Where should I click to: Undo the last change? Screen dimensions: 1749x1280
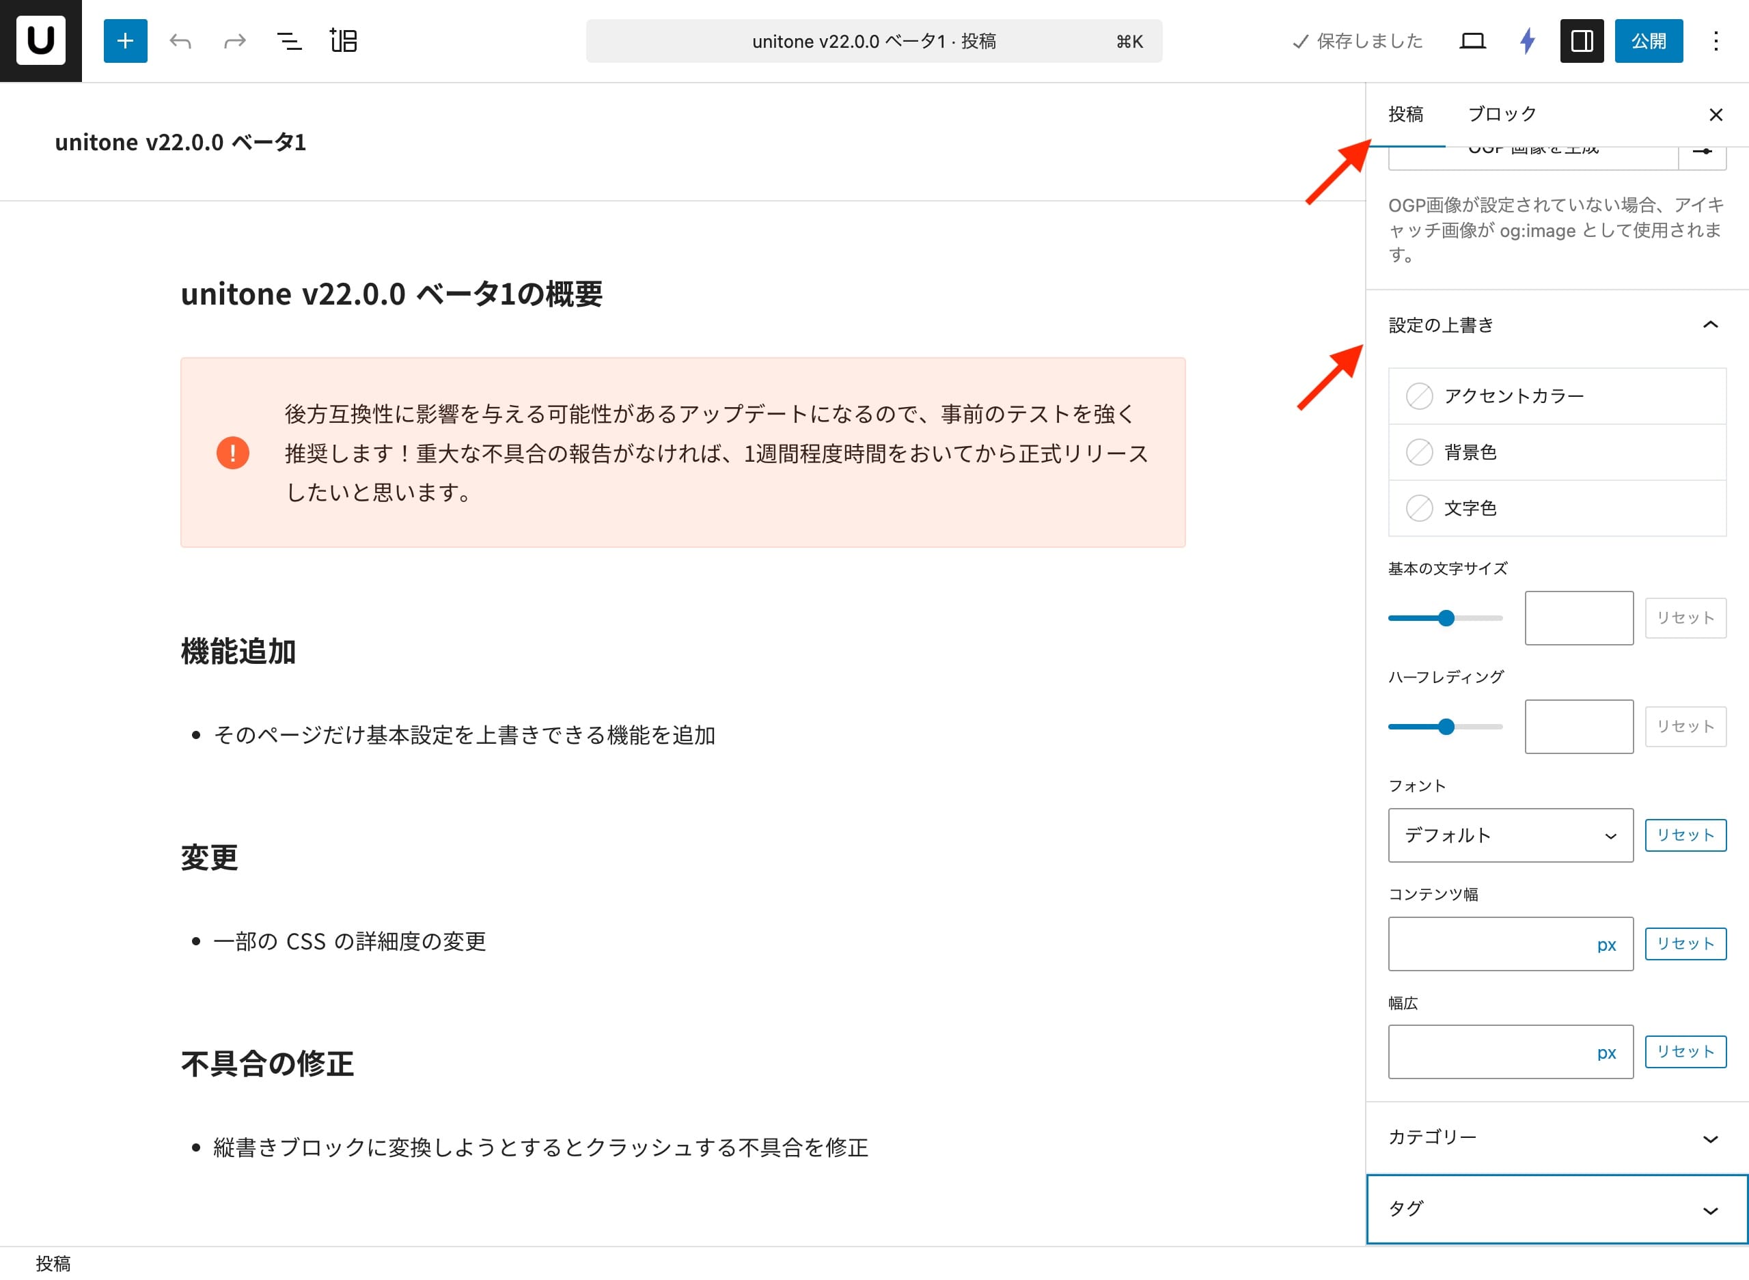pos(180,41)
